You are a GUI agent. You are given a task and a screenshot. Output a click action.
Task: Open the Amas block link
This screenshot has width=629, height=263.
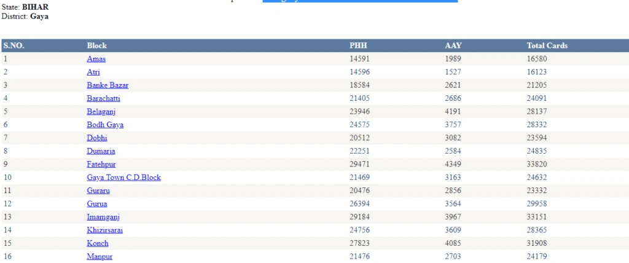pos(96,59)
